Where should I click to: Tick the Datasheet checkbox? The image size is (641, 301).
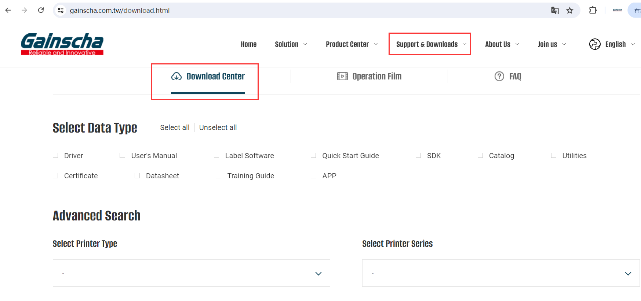(137, 176)
